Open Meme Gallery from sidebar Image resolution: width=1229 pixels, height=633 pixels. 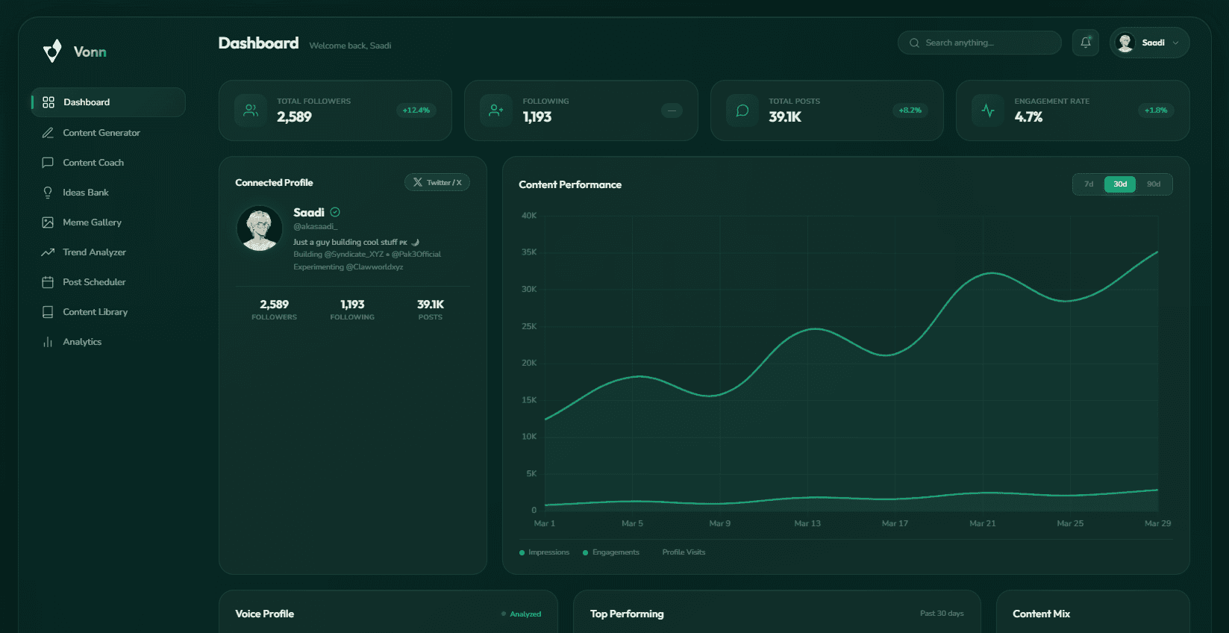coord(108,222)
